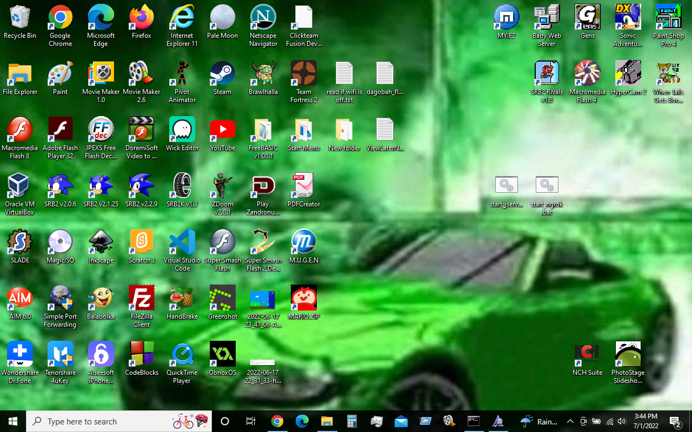Screen dimensions: 692x432
Task: Select the MARIO.ZIP file
Action: click(x=304, y=302)
